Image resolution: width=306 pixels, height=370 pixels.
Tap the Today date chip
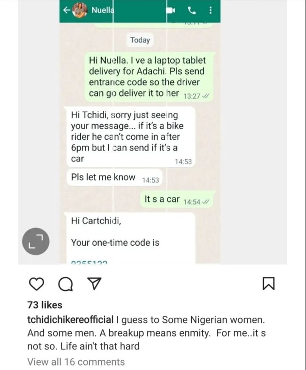click(x=140, y=40)
